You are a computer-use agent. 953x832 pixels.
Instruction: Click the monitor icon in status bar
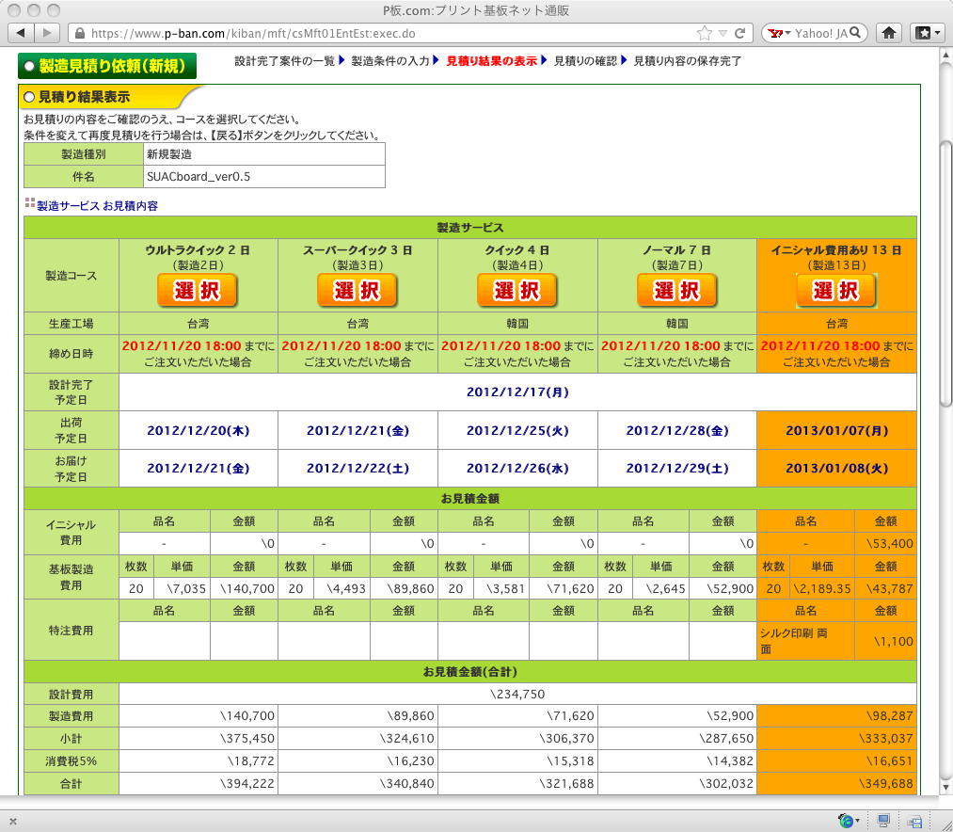(x=883, y=821)
